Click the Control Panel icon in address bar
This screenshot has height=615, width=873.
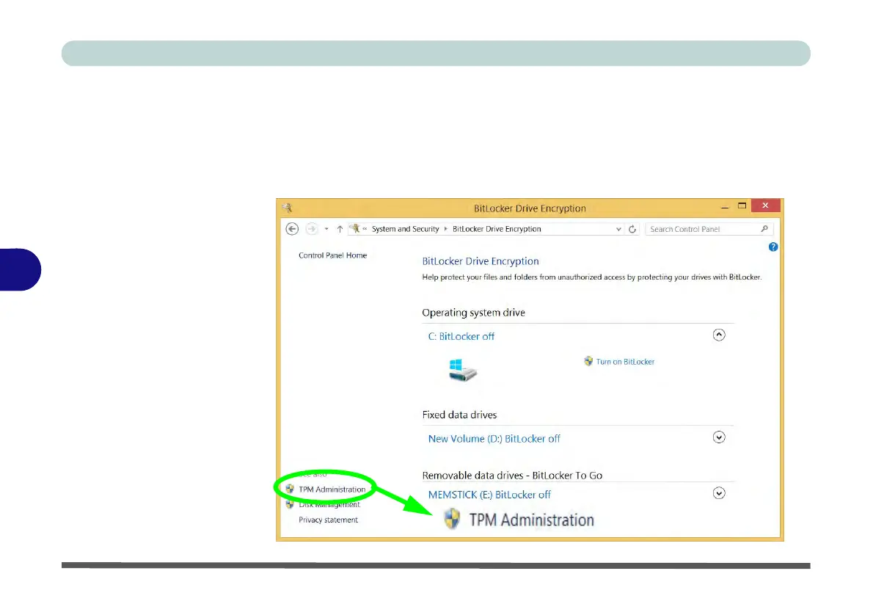pos(354,228)
